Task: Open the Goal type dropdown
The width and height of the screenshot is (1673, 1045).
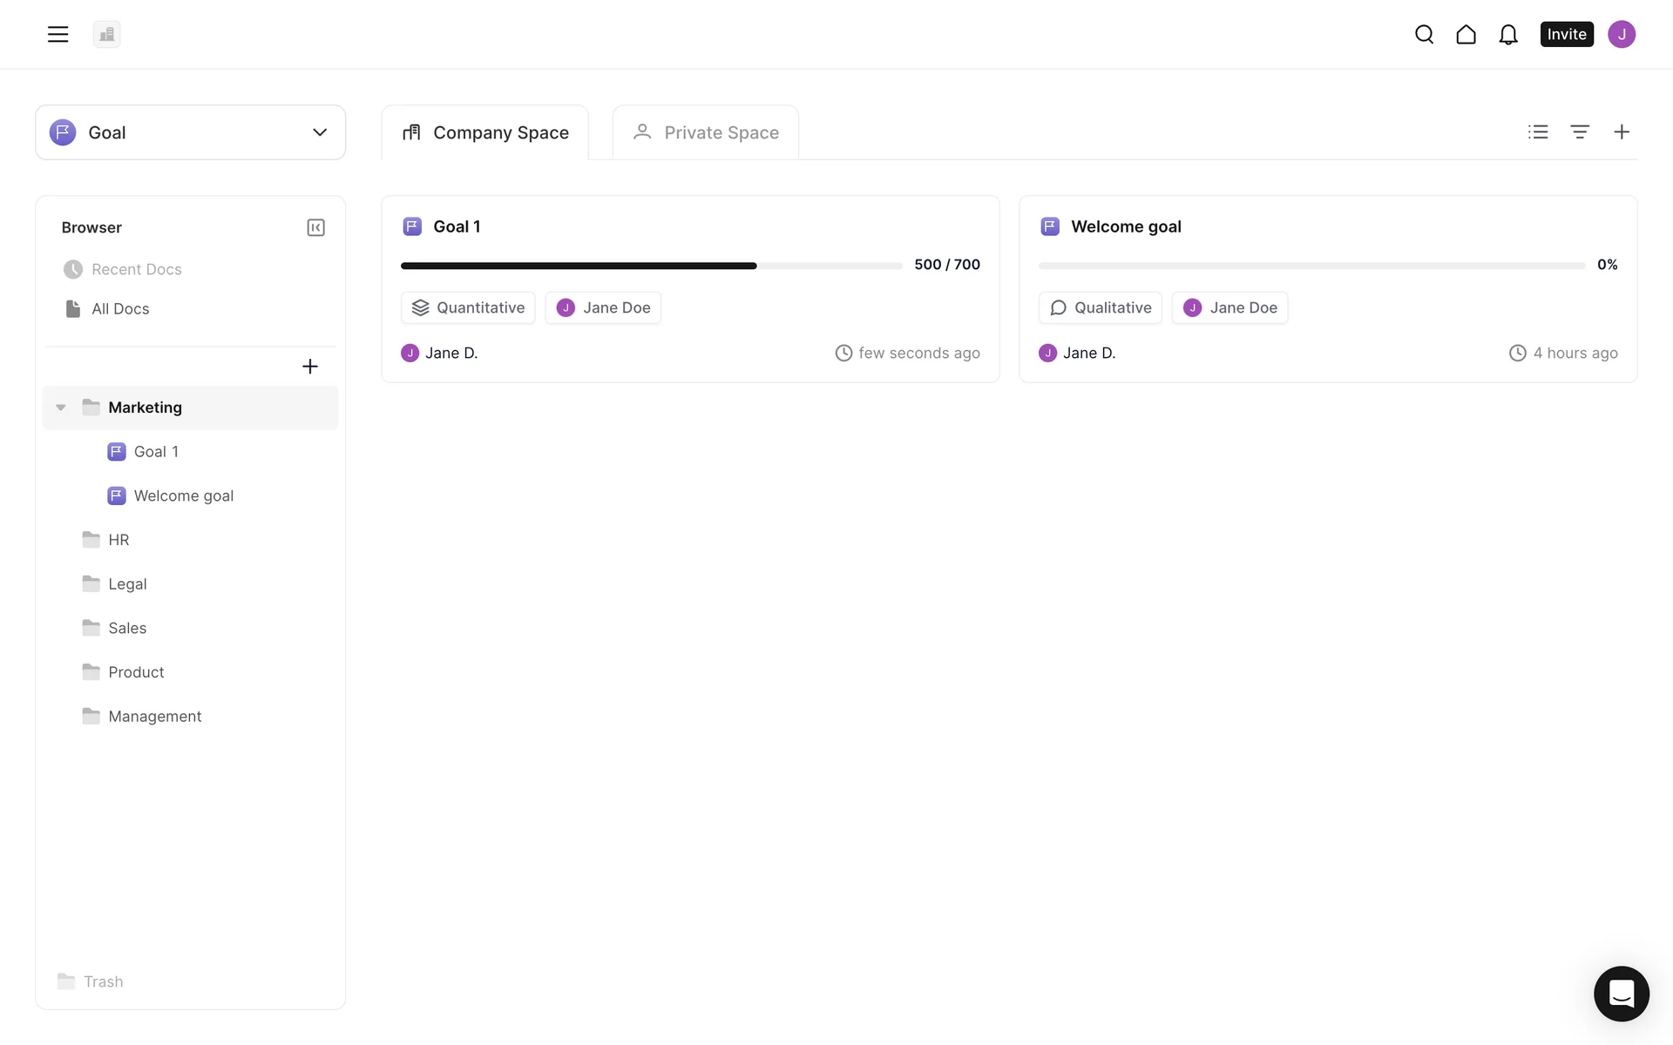Action: [x=190, y=132]
